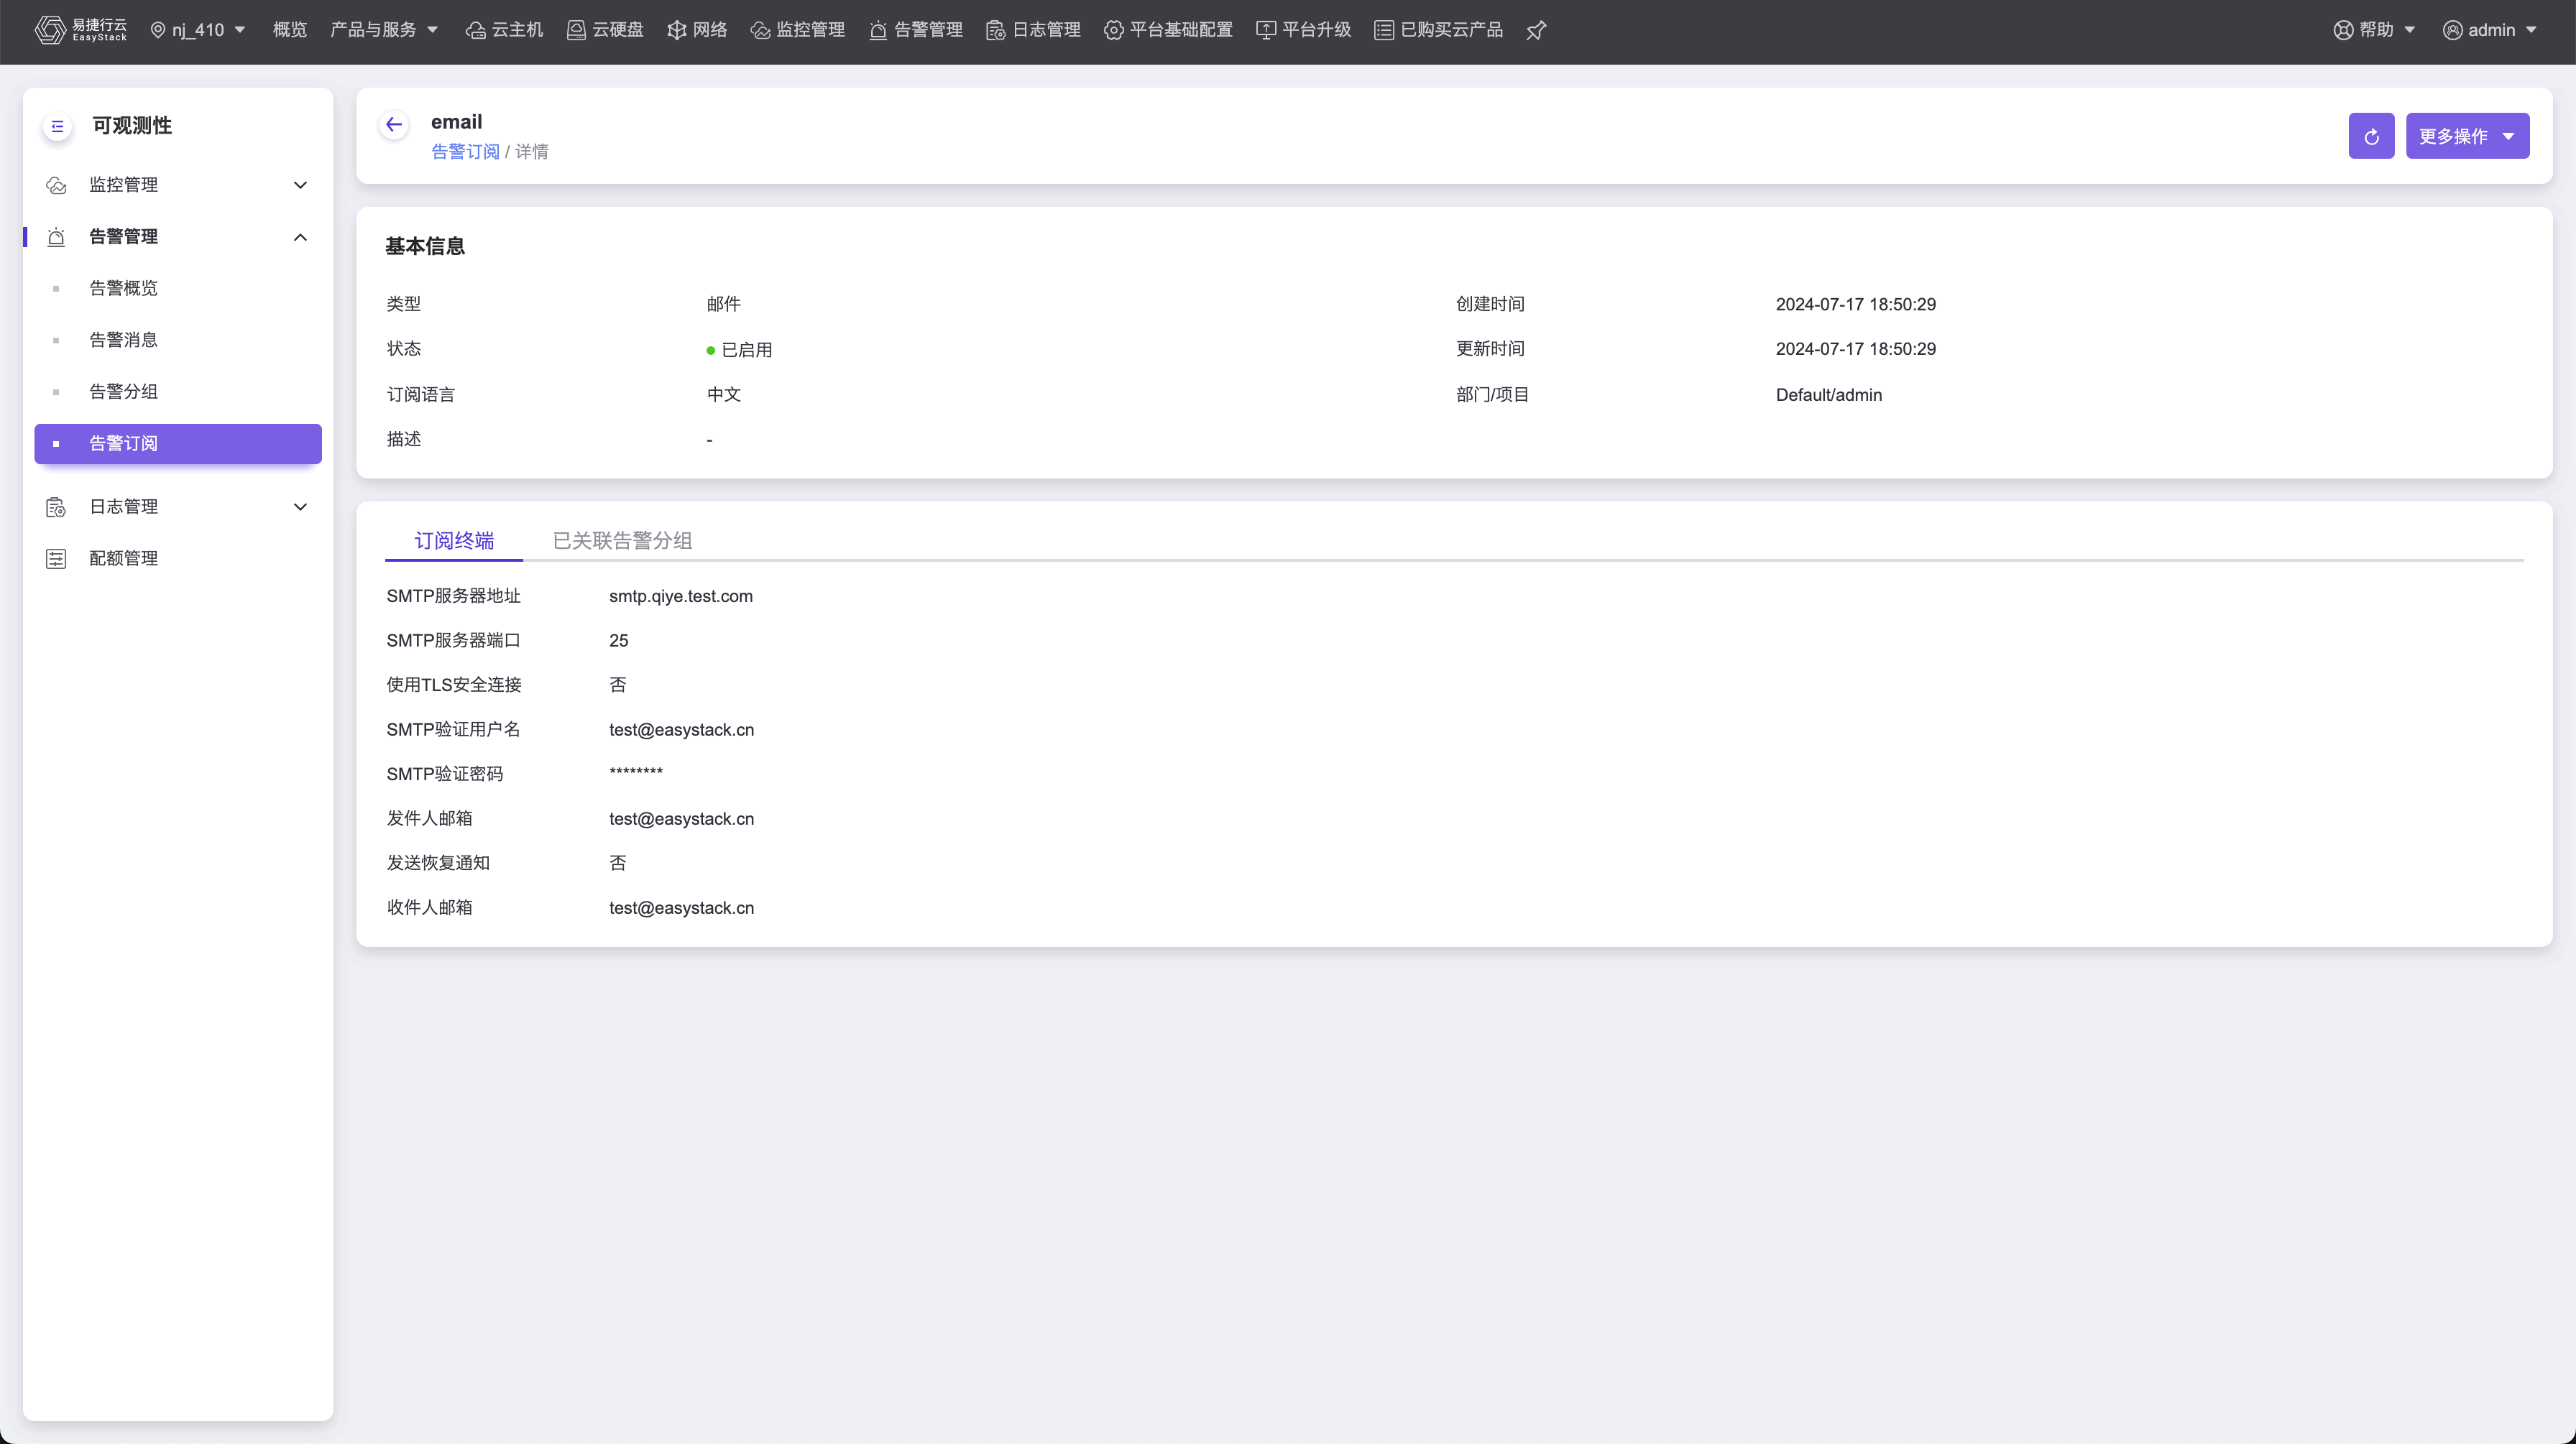This screenshot has height=1444, width=2576.
Task: Open 配额管理 in the sidebar
Action: click(x=123, y=559)
